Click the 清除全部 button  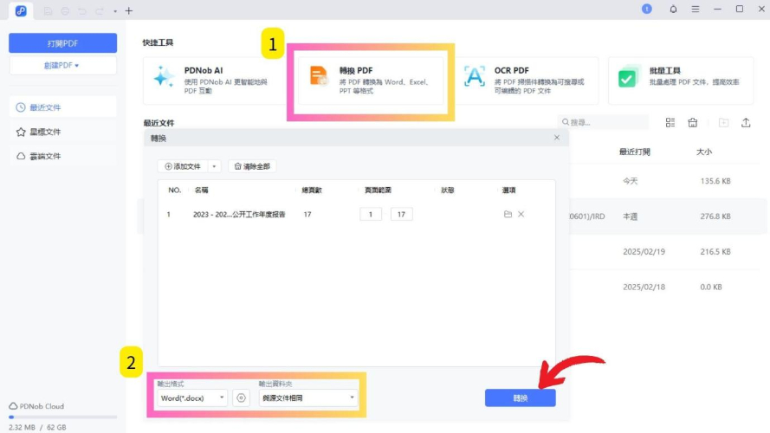coord(252,166)
